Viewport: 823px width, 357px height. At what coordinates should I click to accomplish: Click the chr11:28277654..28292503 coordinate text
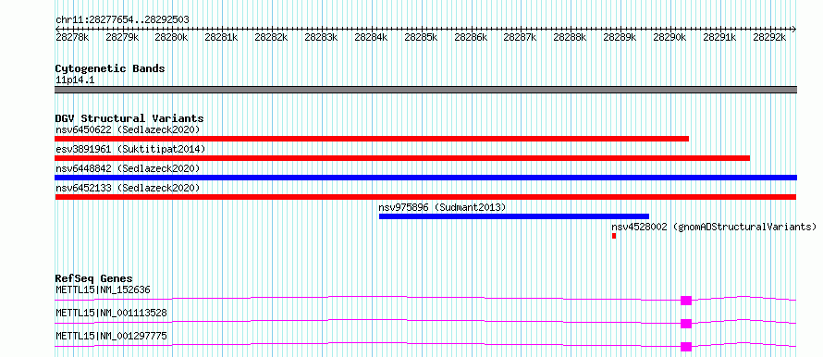pyautogui.click(x=122, y=20)
